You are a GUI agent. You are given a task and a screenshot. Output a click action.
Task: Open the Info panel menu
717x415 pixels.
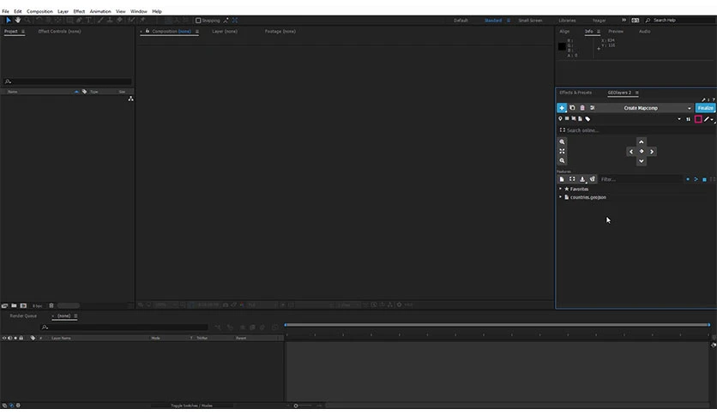tap(598, 32)
